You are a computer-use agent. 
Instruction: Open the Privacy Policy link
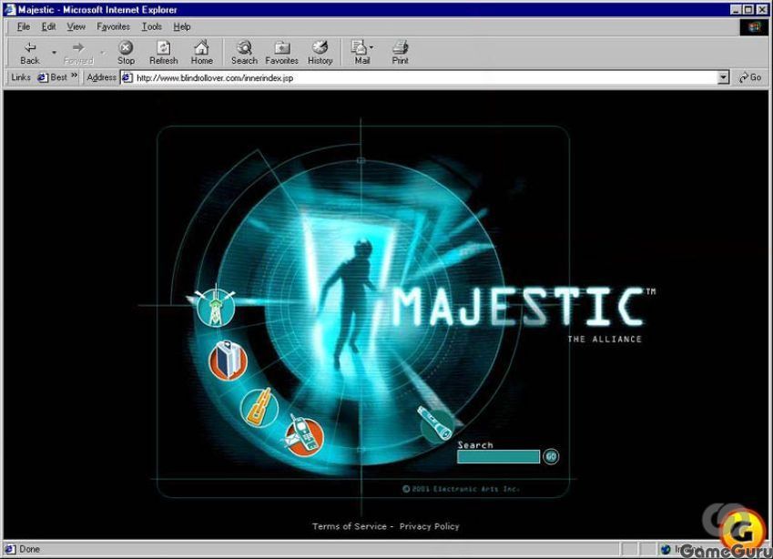coord(430,526)
